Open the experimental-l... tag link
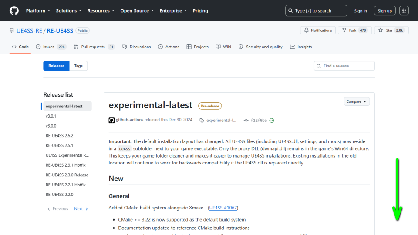 click(x=221, y=121)
